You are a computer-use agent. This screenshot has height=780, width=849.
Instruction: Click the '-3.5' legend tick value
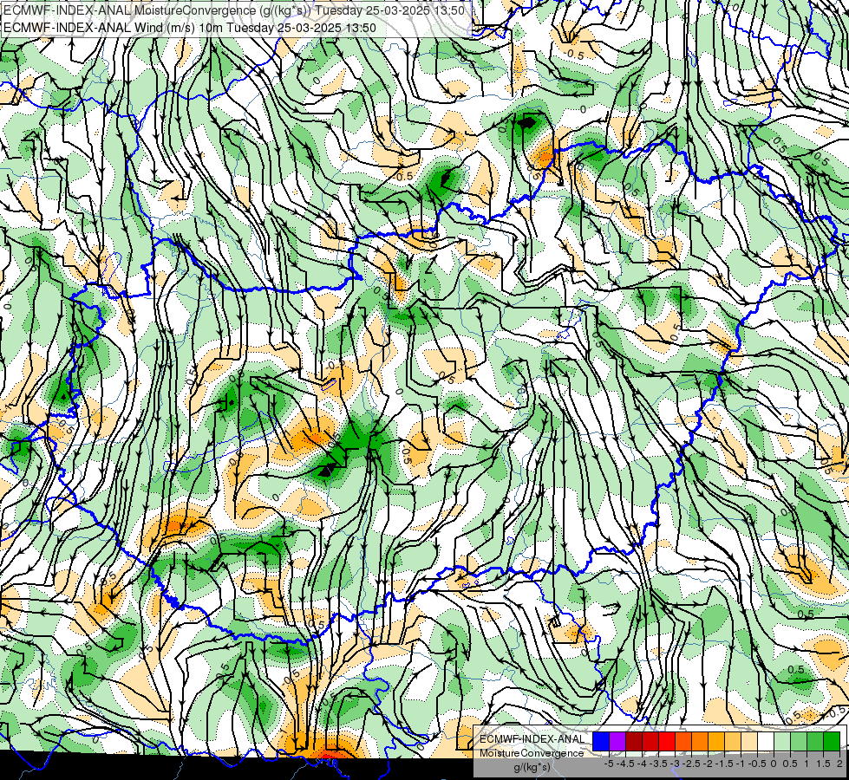658,764
